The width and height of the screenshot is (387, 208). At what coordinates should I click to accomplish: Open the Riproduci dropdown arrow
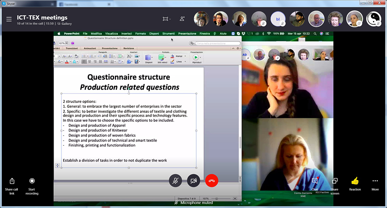[x=200, y=58]
